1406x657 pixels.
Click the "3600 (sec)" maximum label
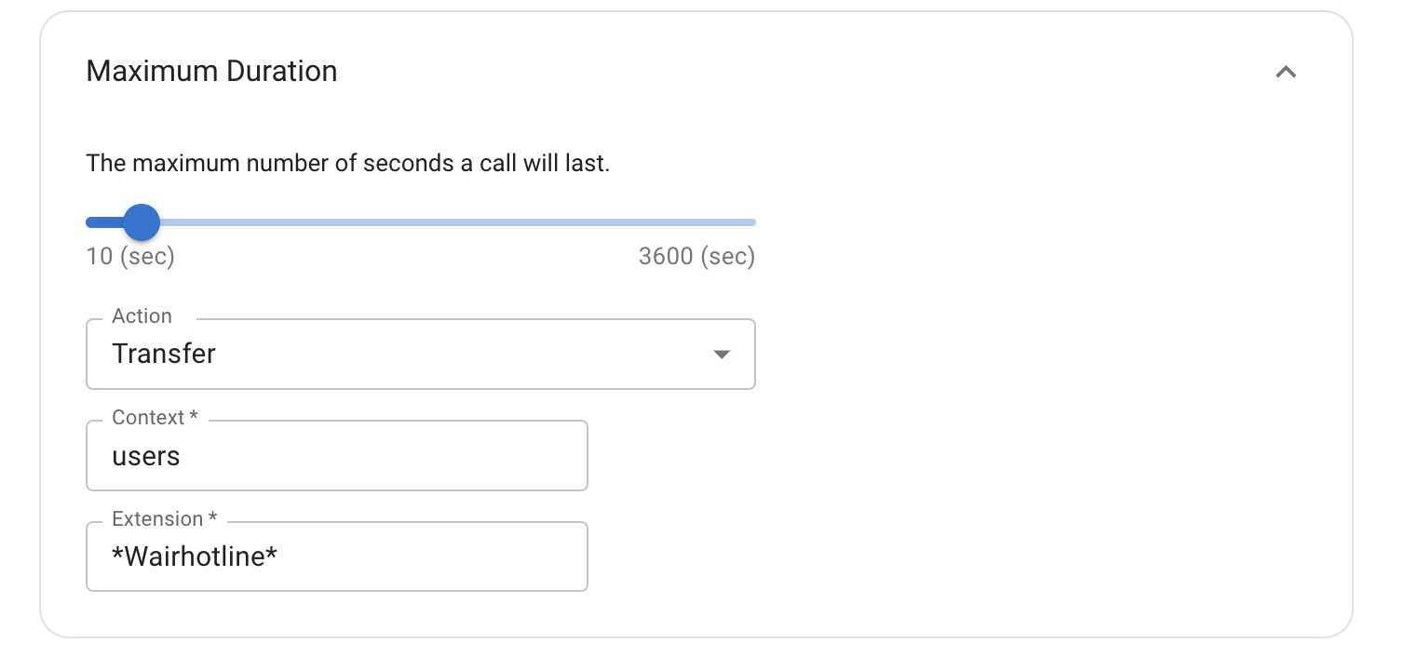696,257
